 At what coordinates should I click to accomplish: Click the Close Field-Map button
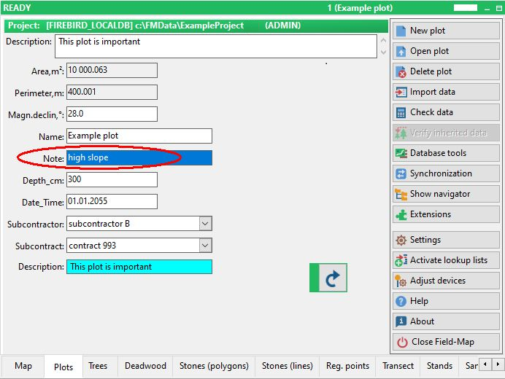(445, 342)
